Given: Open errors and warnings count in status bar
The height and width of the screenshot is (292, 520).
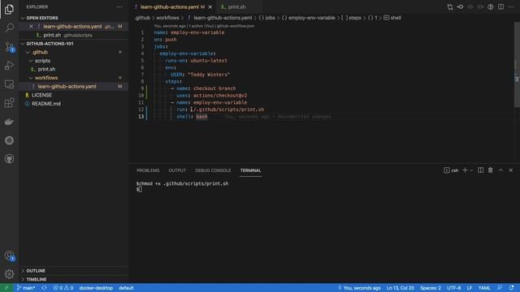Looking at the screenshot, I should click(63, 288).
